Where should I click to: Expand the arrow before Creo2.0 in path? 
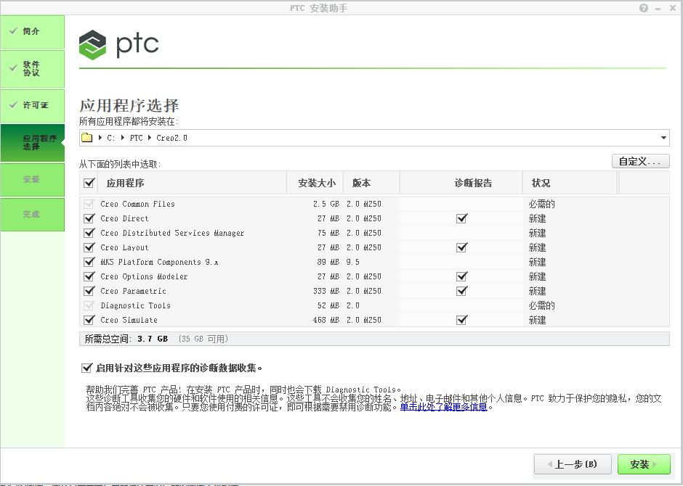click(x=150, y=138)
